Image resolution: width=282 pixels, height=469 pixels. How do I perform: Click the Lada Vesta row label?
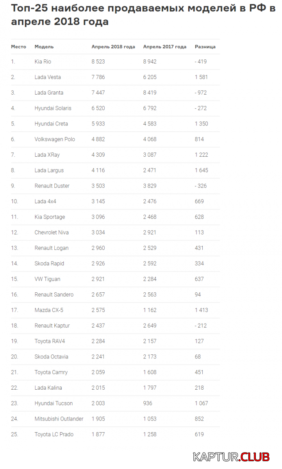48,77
